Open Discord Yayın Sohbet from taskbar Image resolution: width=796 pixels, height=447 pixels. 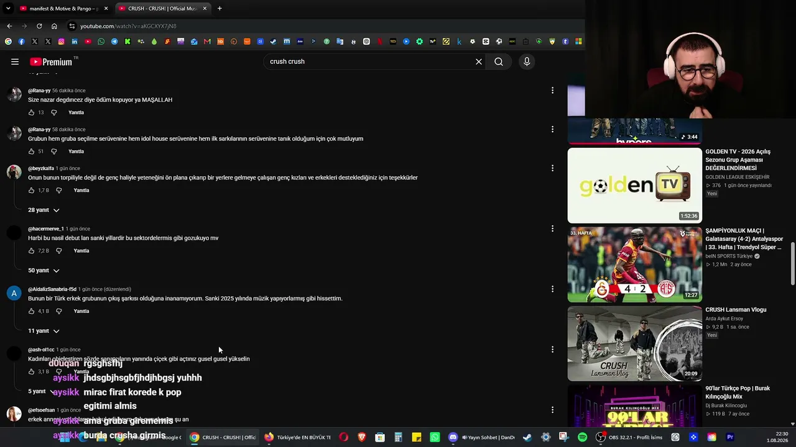(x=481, y=437)
